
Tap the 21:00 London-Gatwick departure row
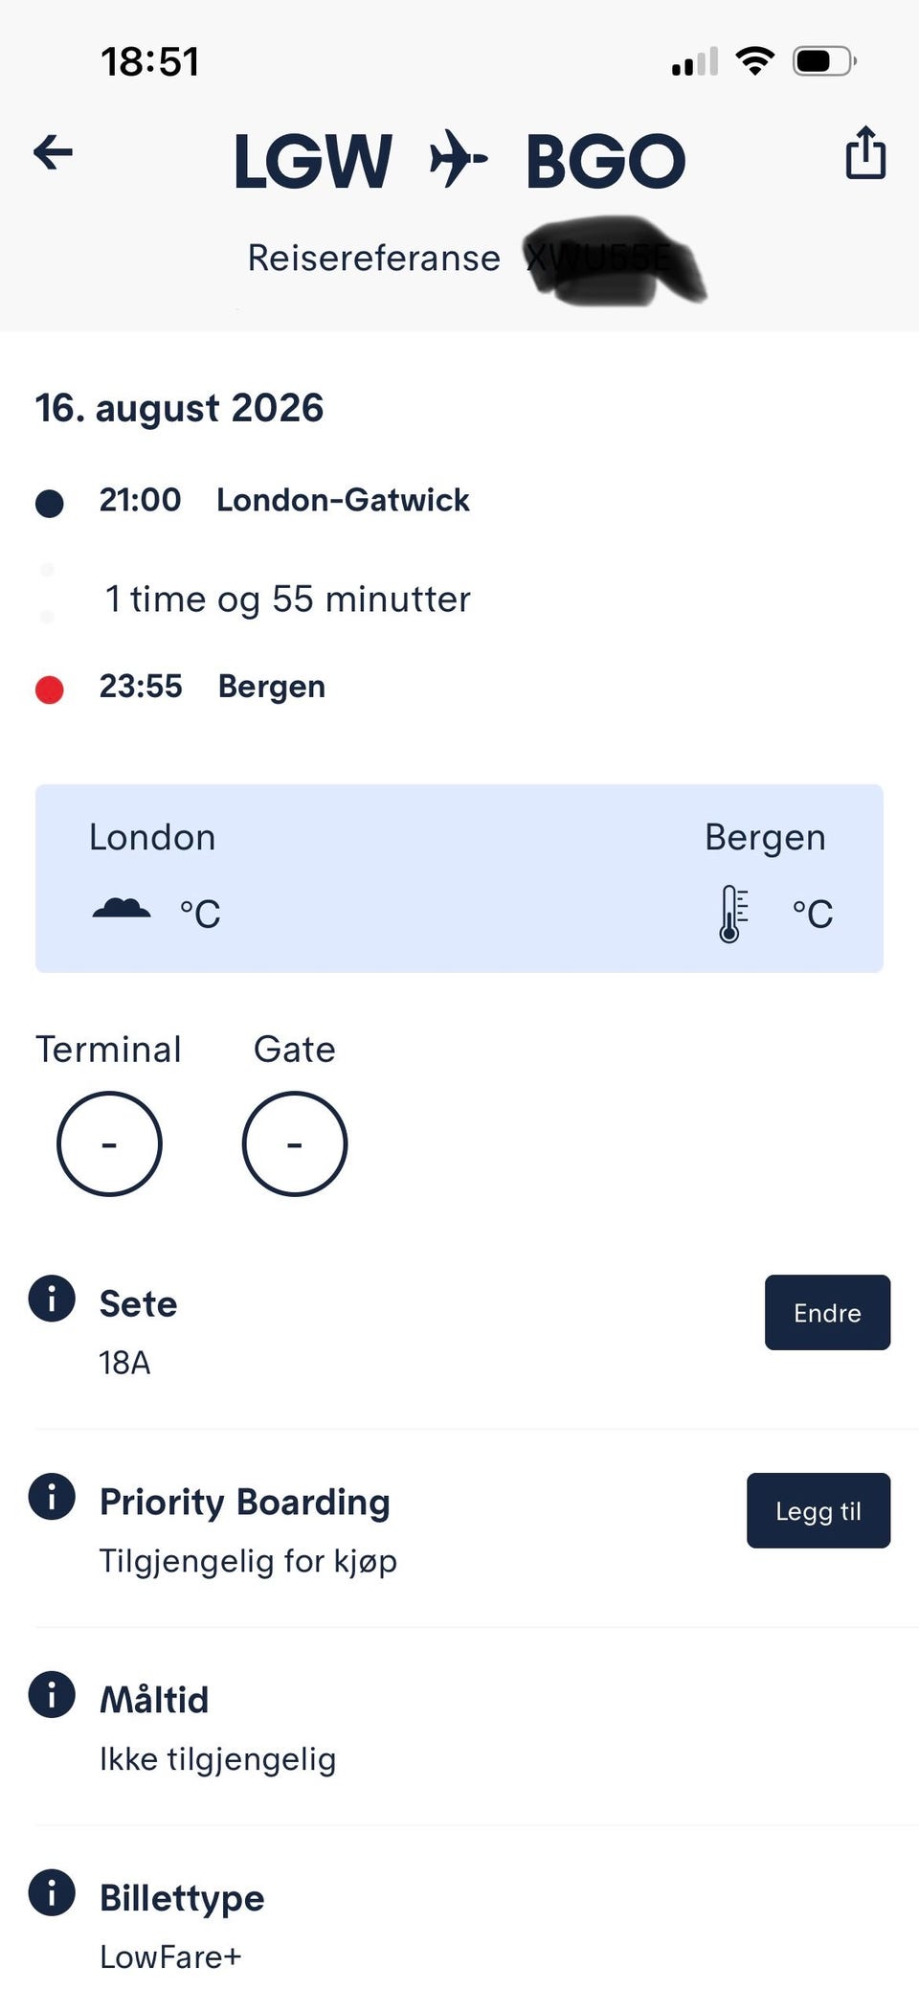point(285,500)
